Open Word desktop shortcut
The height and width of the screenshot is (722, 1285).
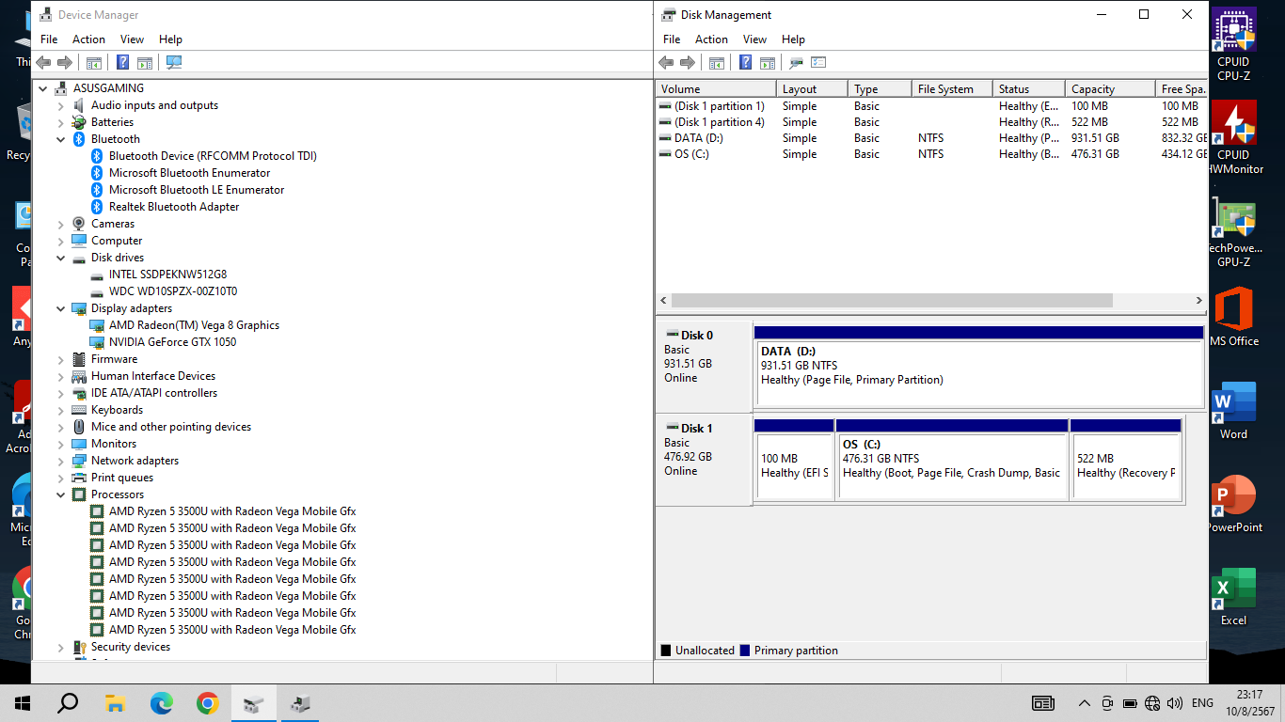(x=1233, y=411)
